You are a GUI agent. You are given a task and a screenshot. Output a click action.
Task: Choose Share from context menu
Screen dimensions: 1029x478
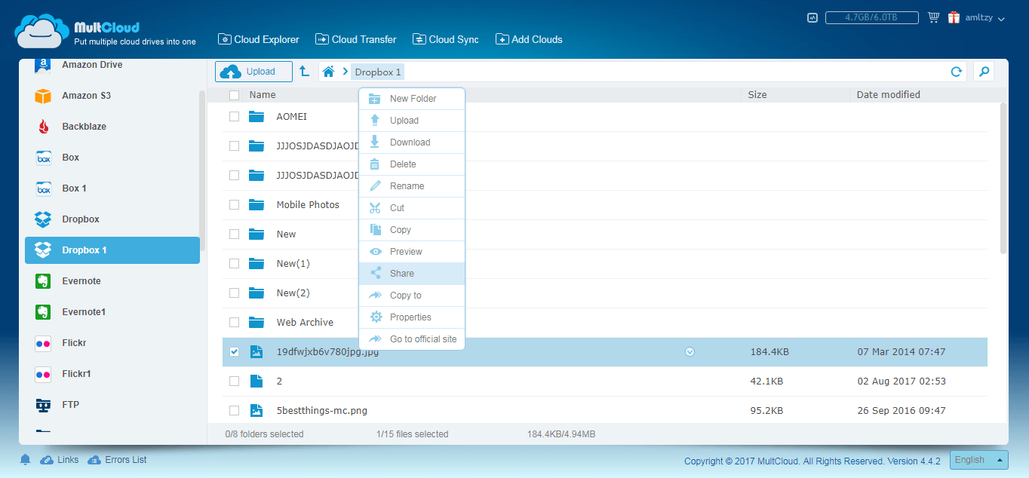tap(412, 274)
